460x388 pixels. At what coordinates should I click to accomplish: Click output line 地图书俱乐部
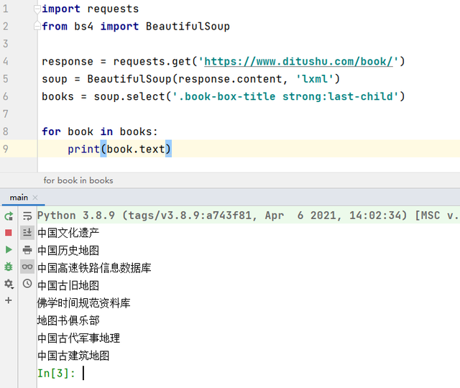68,320
